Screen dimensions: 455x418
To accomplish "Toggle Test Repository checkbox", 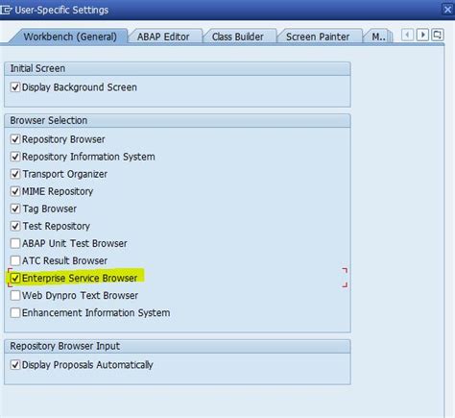I will pyautogui.click(x=15, y=226).
